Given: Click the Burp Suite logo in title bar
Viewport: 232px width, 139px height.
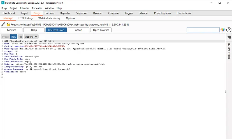Looking at the screenshot, I should (x=3, y=3).
